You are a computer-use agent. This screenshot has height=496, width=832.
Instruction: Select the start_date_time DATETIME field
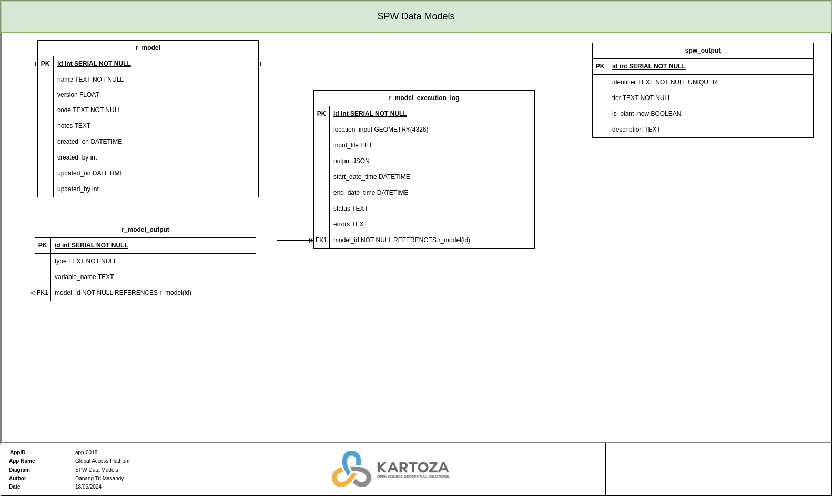tap(432, 177)
